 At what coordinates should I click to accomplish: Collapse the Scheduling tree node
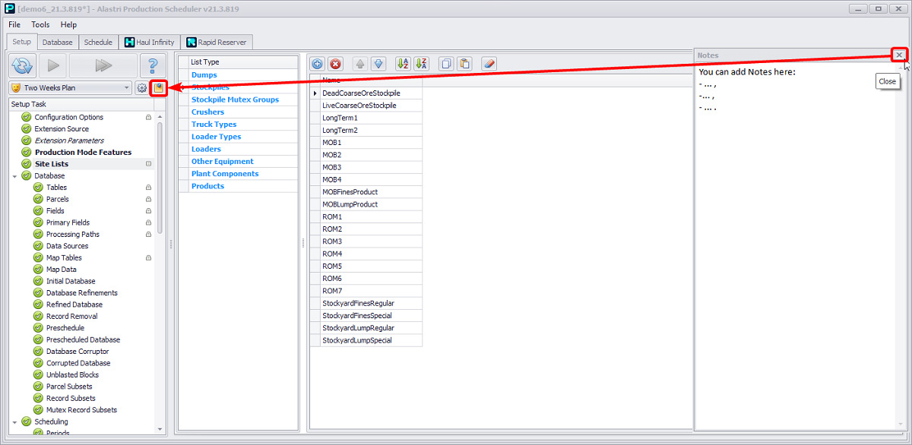pos(14,421)
